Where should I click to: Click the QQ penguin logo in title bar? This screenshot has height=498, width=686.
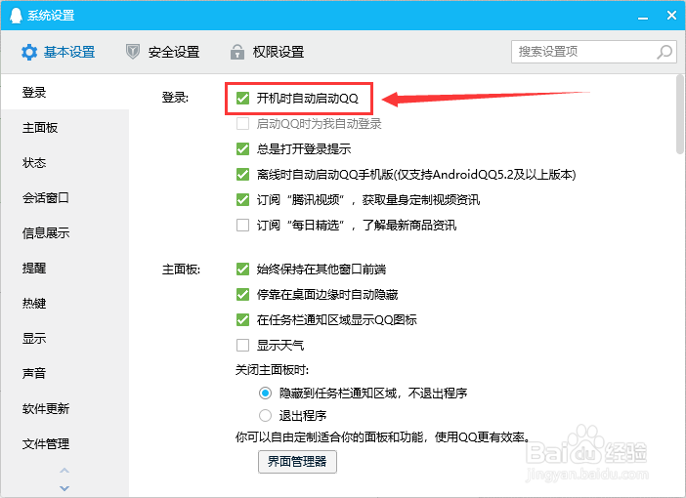tap(16, 16)
